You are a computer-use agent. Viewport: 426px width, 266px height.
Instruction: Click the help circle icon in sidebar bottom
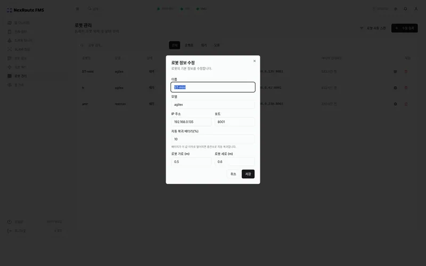pos(10,222)
